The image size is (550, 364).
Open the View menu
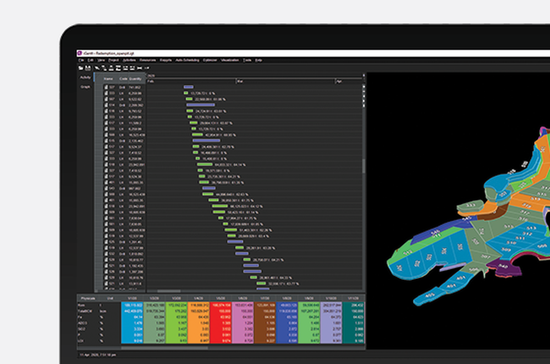(x=101, y=60)
